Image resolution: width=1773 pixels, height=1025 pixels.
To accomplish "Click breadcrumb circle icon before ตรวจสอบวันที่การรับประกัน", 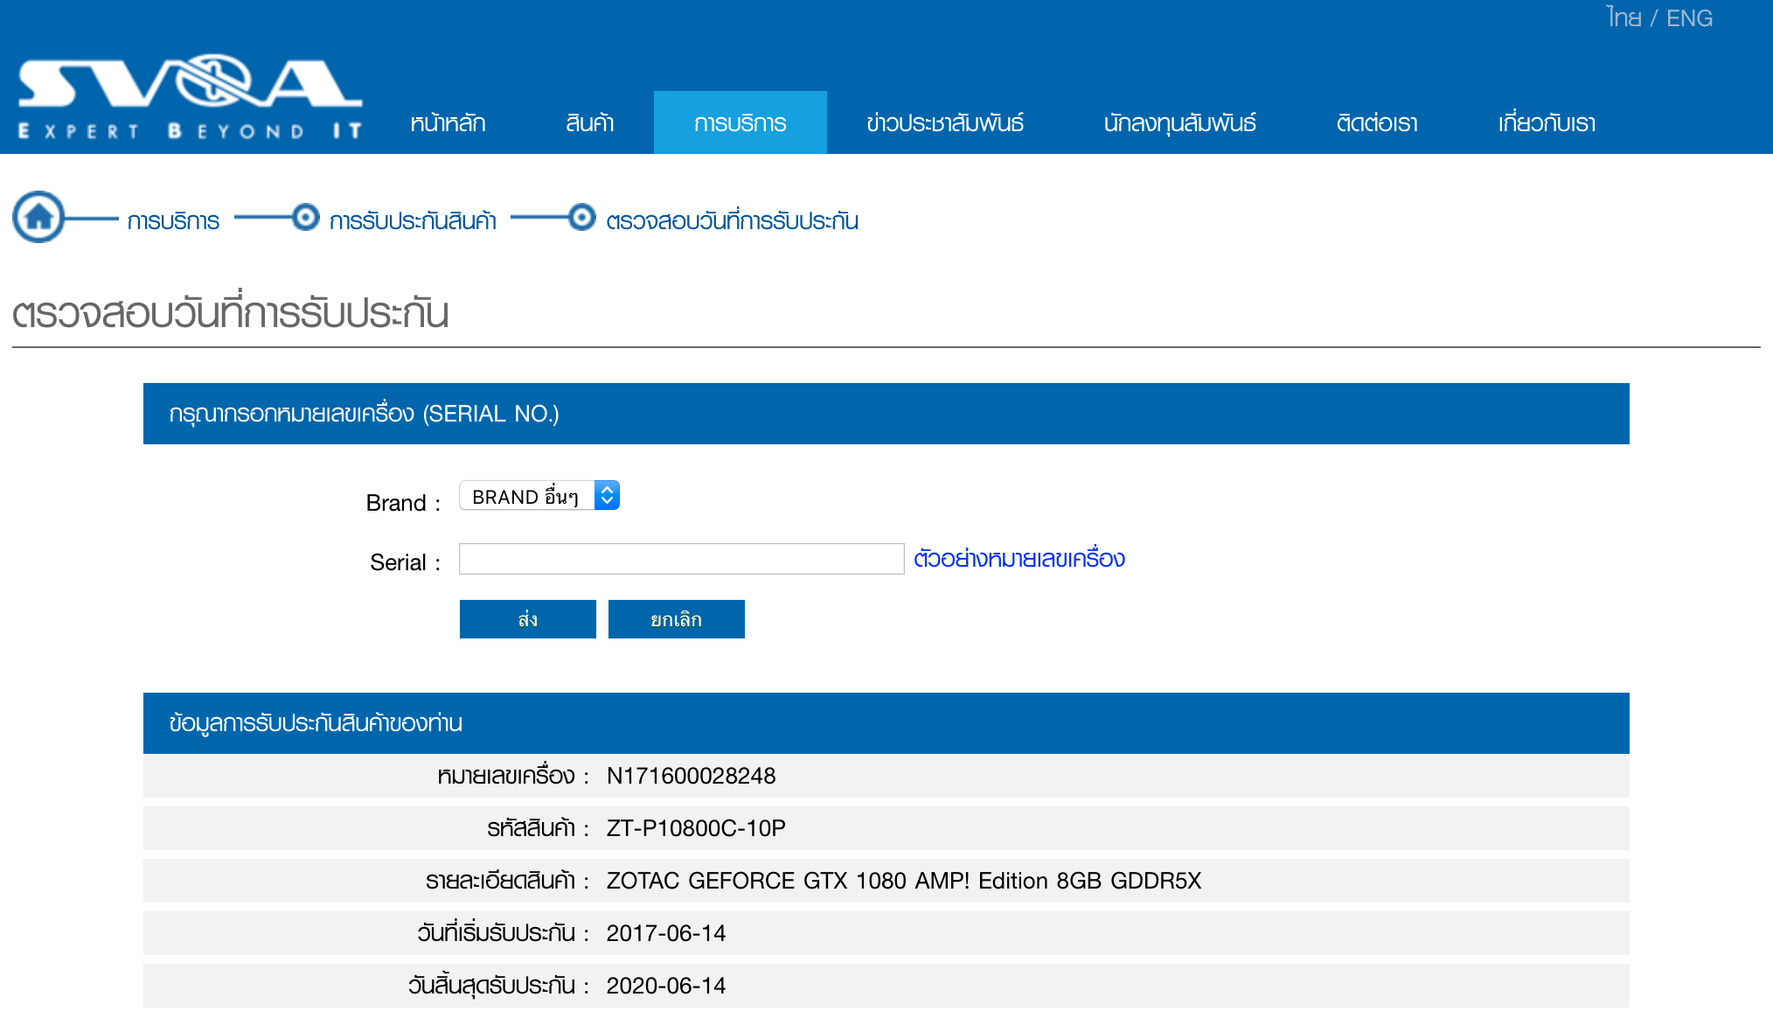I will [x=581, y=217].
